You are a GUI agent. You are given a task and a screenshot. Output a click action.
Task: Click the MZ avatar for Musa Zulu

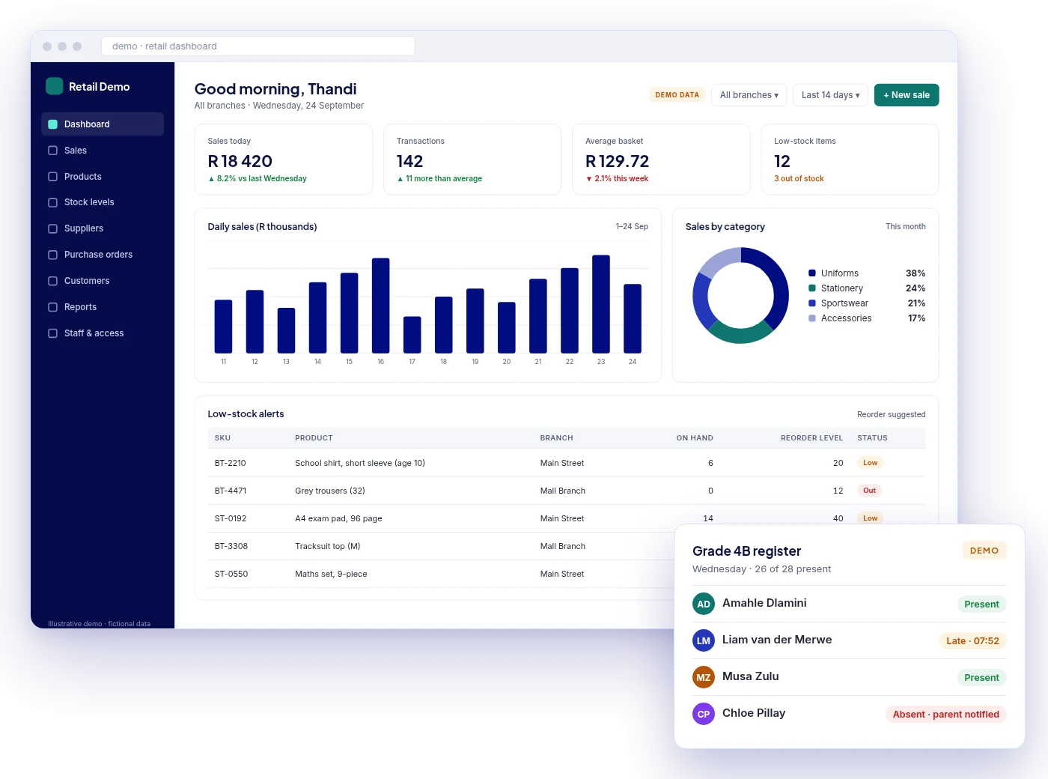(x=704, y=677)
